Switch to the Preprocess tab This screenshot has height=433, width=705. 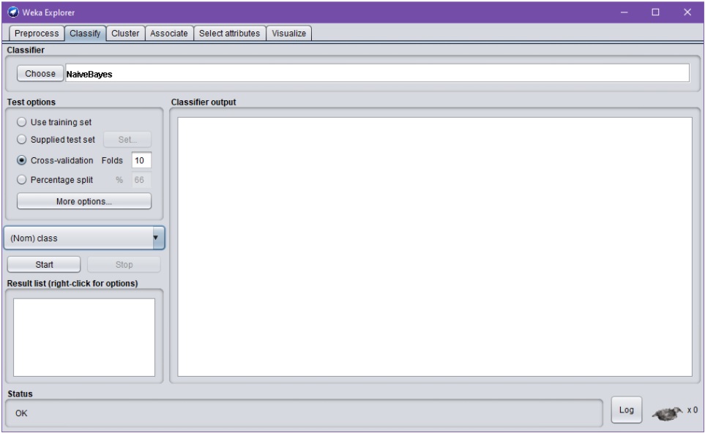[x=35, y=33]
